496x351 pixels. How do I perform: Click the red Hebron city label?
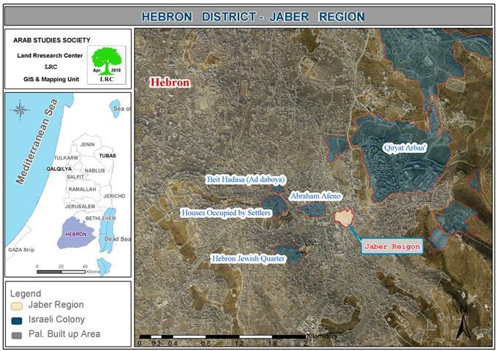pos(170,83)
